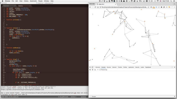
Task: Bookmark this page with the star icon
Action: (148, 7)
